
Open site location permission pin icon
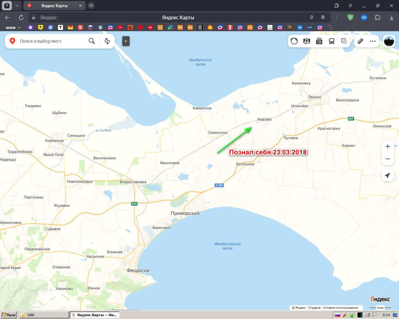point(312,17)
